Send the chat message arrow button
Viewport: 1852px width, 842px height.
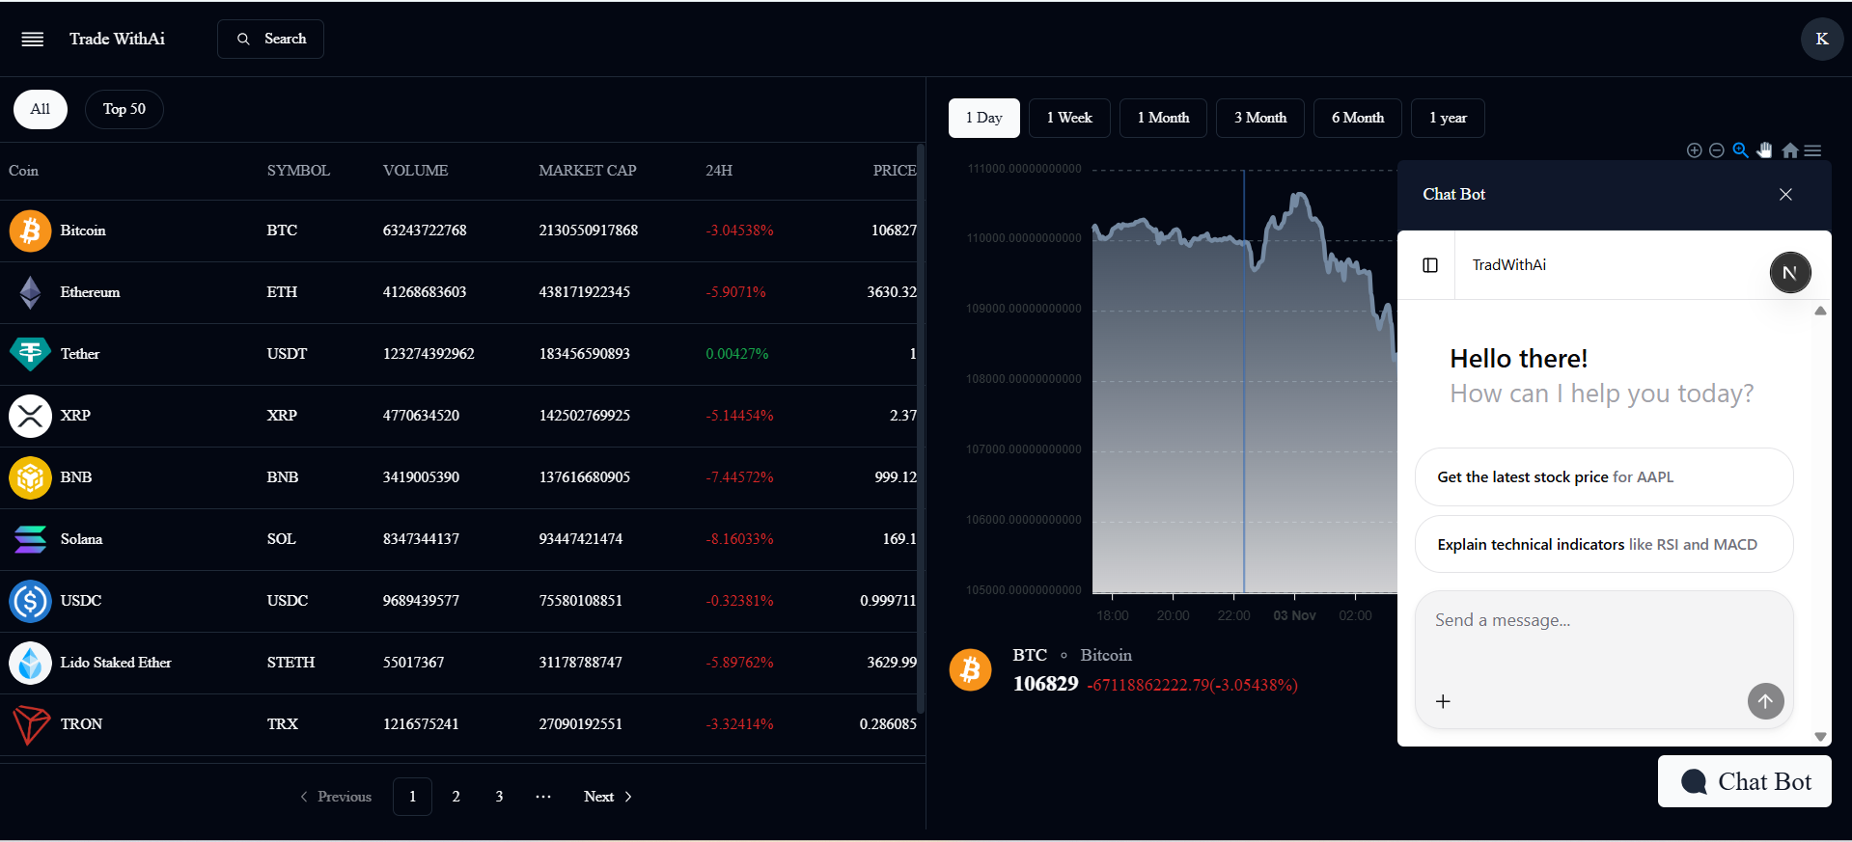[1765, 701]
